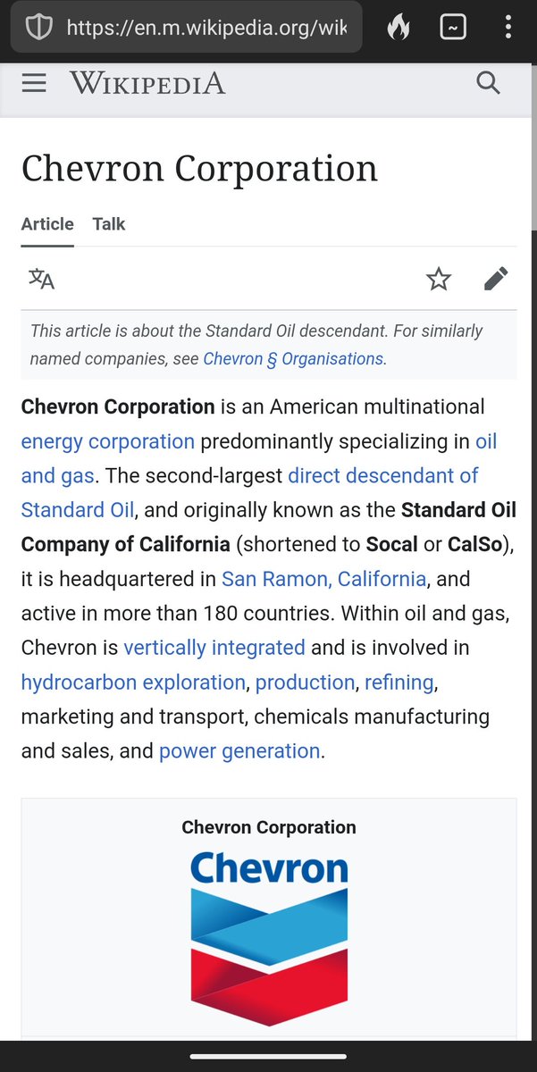
Task: Switch to the Talk tab
Action: (x=109, y=224)
